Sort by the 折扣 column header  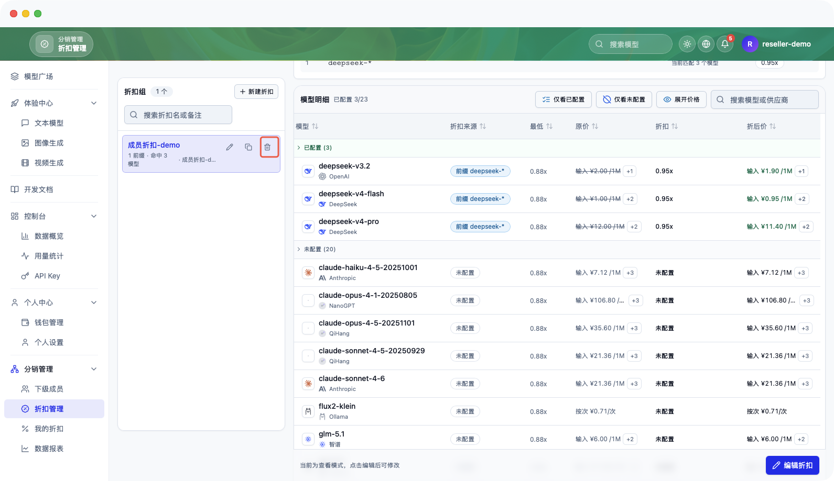pyautogui.click(x=667, y=126)
